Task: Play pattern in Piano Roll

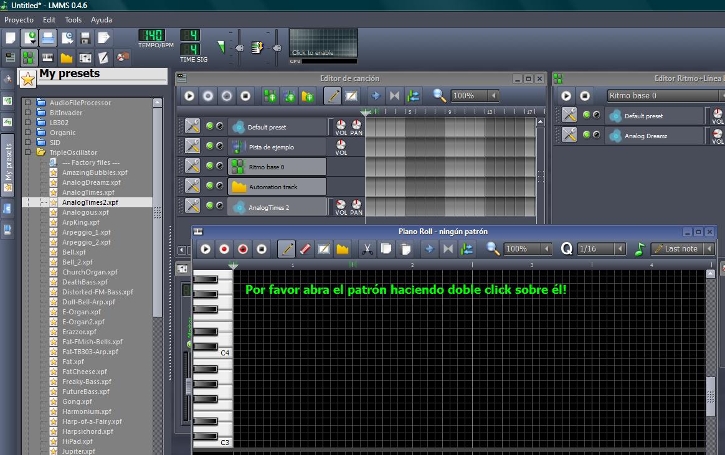Action: click(x=206, y=249)
